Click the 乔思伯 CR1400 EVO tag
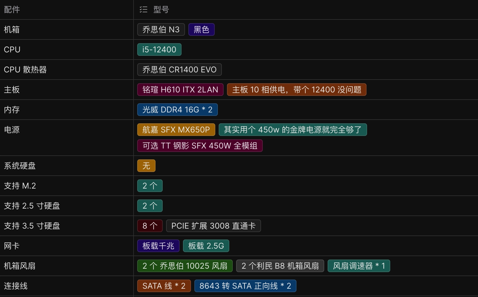Viewport: 478px width, 297px height. click(x=180, y=70)
